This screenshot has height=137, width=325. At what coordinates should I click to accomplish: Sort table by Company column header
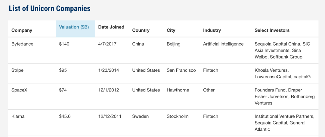click(22, 30)
